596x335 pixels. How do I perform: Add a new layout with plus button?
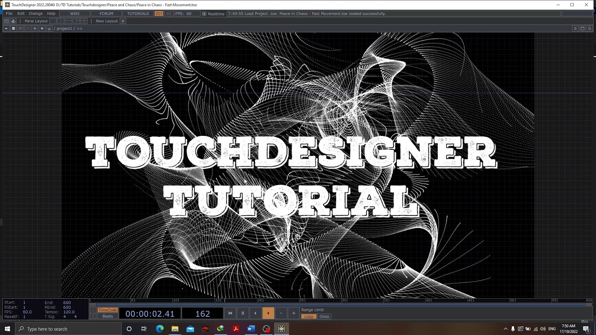click(123, 21)
